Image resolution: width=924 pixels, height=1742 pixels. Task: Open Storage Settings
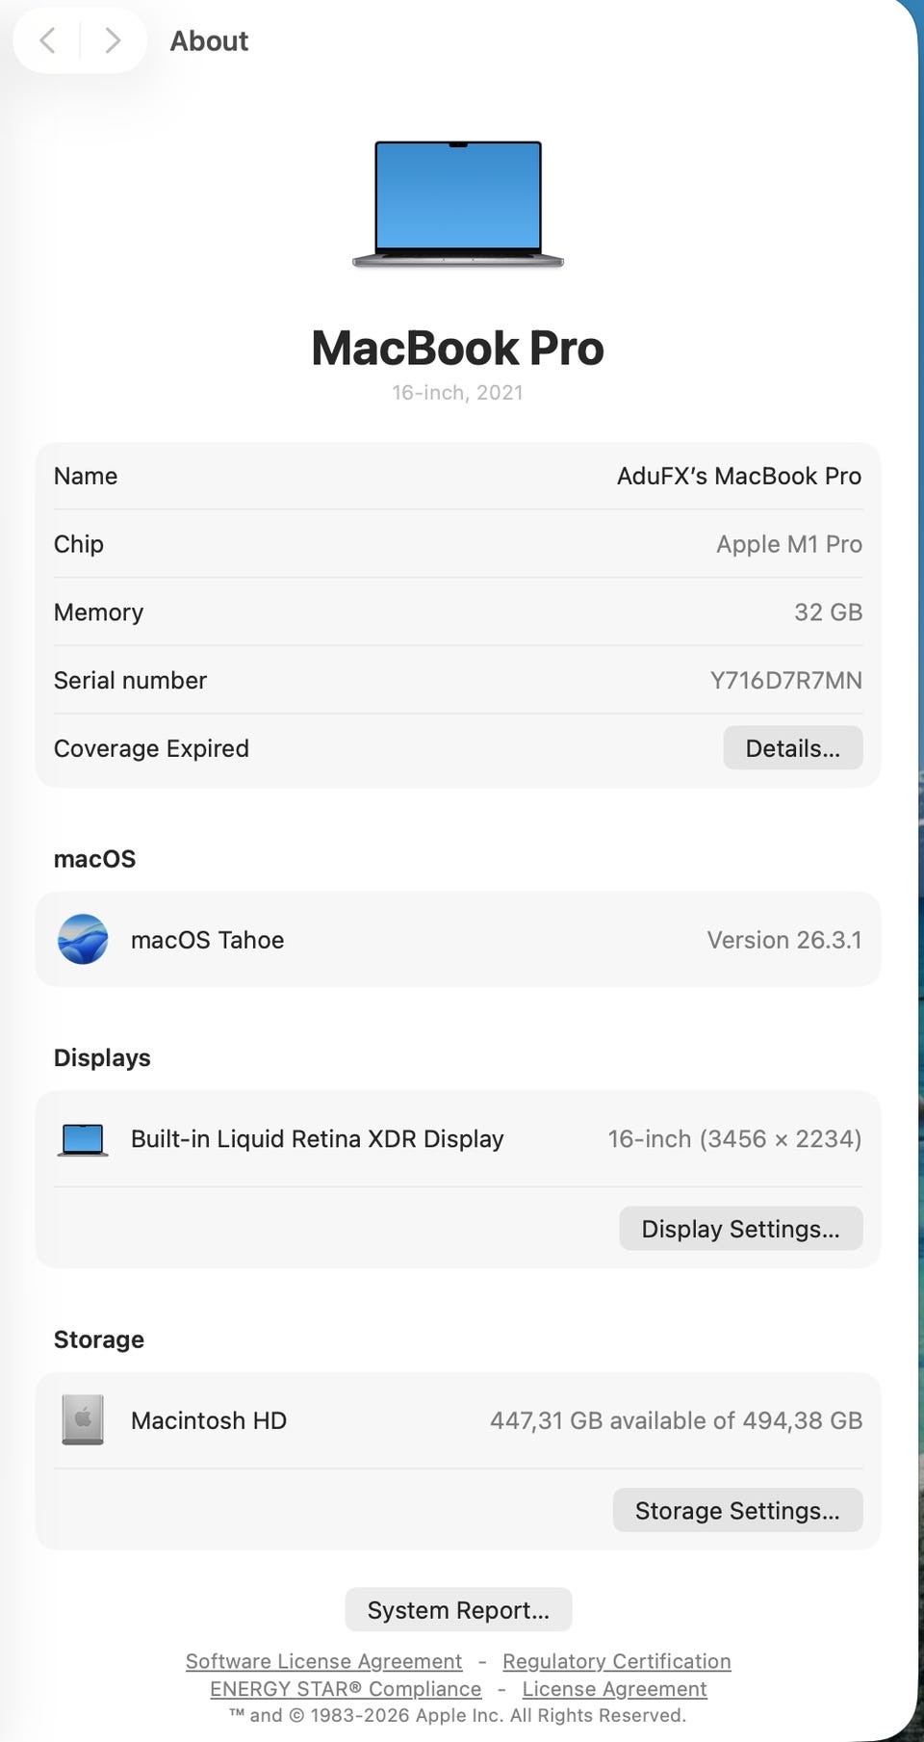click(737, 1511)
